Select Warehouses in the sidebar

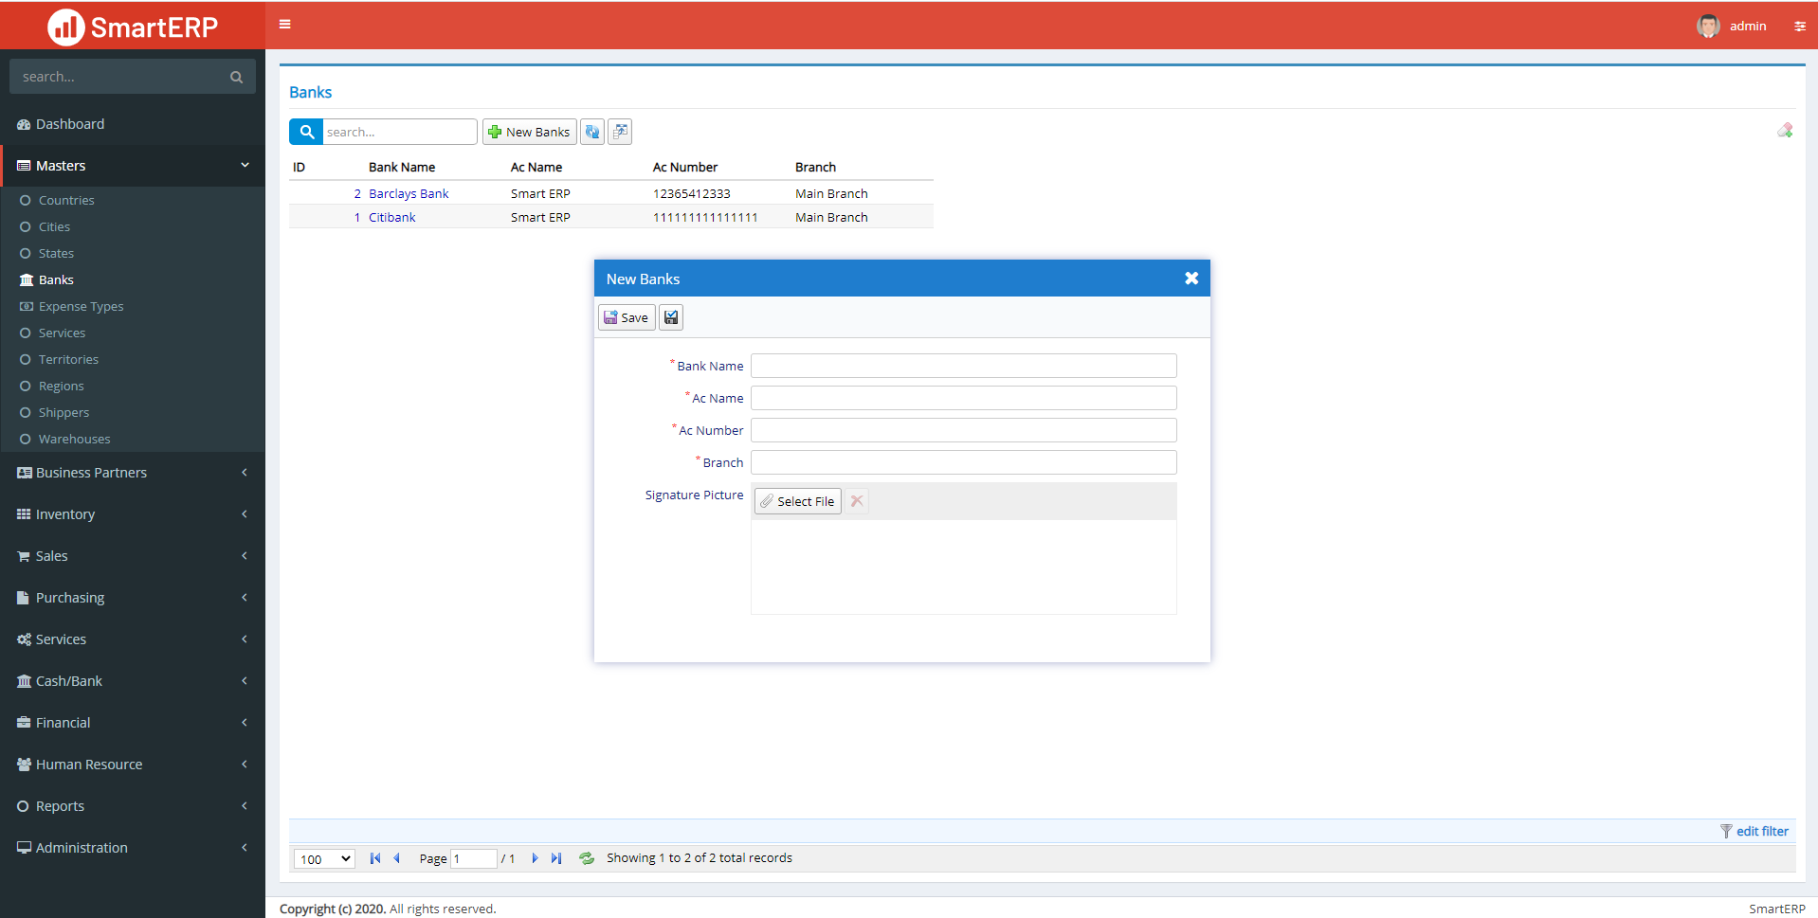tap(74, 439)
